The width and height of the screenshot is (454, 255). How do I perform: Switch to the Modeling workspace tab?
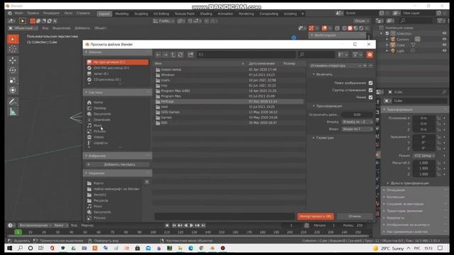[122, 14]
